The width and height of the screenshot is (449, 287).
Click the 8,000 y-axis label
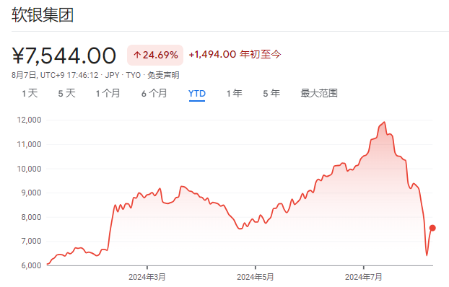point(31,217)
